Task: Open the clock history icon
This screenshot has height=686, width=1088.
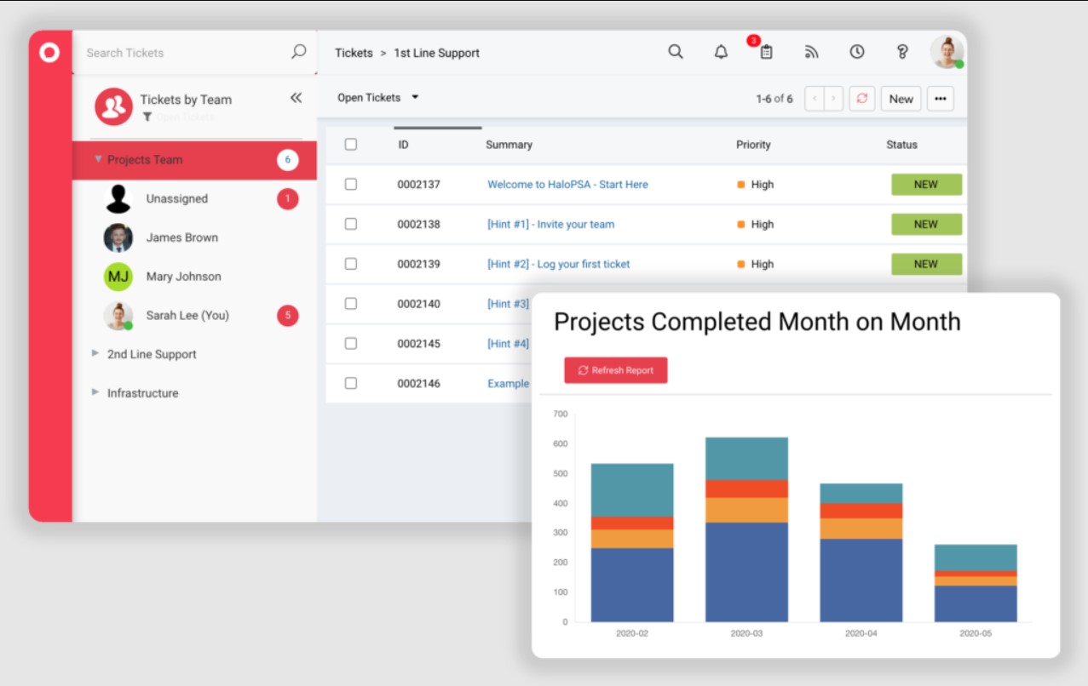Action: pyautogui.click(x=856, y=52)
